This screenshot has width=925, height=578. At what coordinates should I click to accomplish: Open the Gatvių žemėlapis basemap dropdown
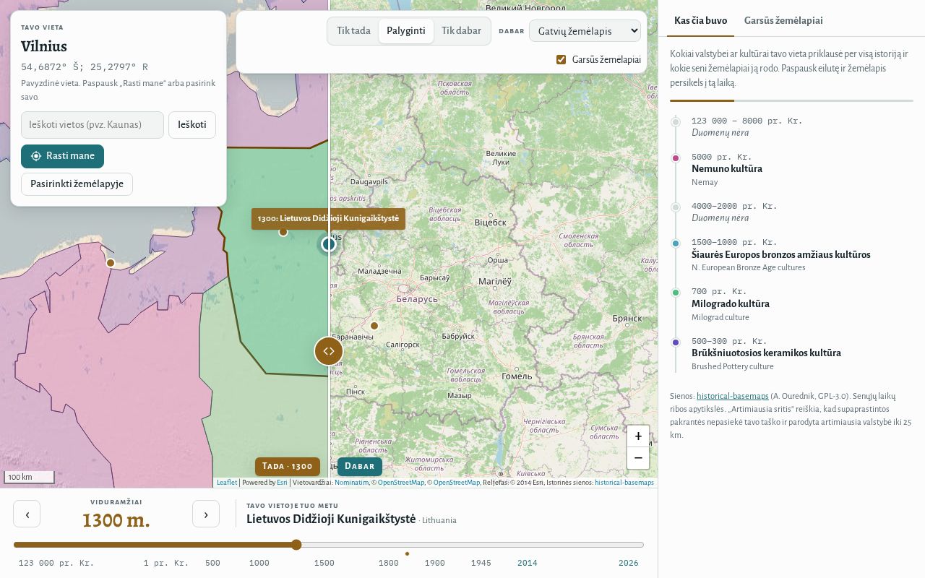click(585, 31)
